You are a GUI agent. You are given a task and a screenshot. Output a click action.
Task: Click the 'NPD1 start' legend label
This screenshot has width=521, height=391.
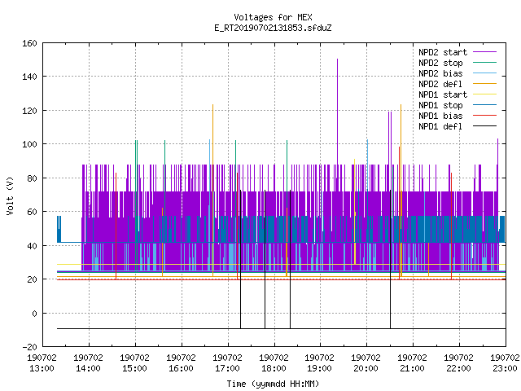pos(443,94)
